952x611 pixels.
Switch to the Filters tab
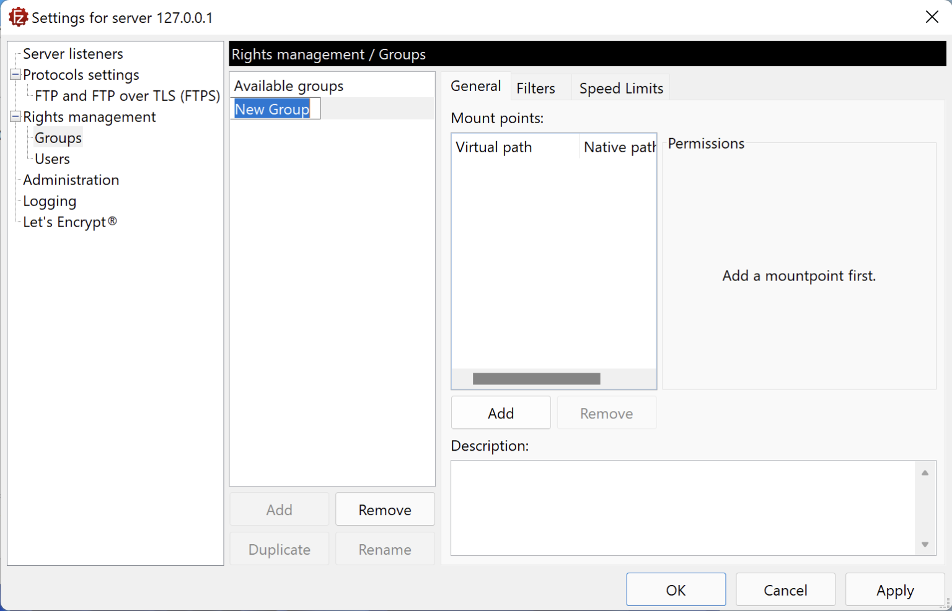tap(535, 88)
